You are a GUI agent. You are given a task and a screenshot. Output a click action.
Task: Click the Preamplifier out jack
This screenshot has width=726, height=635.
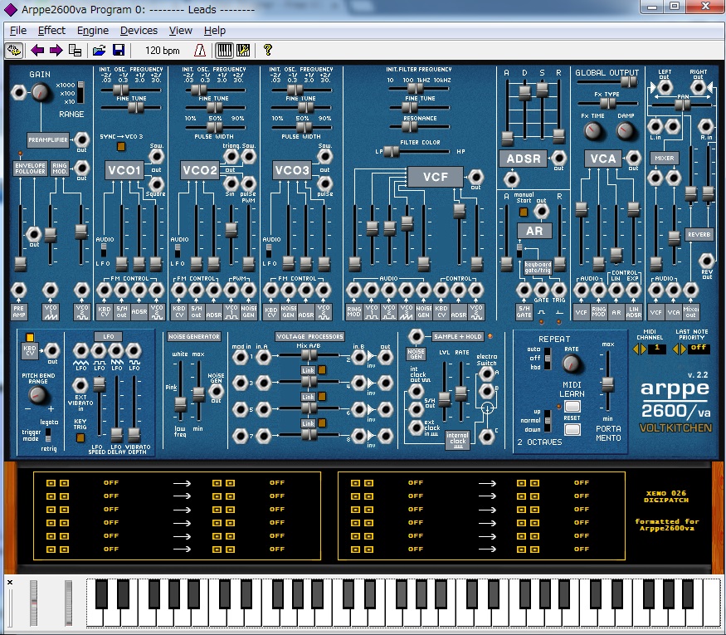coord(81,139)
